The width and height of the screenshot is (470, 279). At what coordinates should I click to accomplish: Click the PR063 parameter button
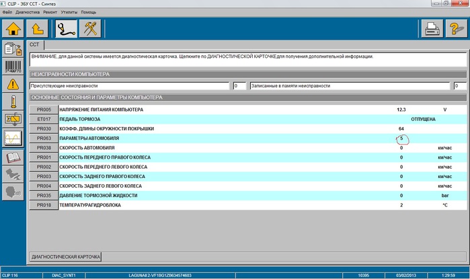pos(44,138)
